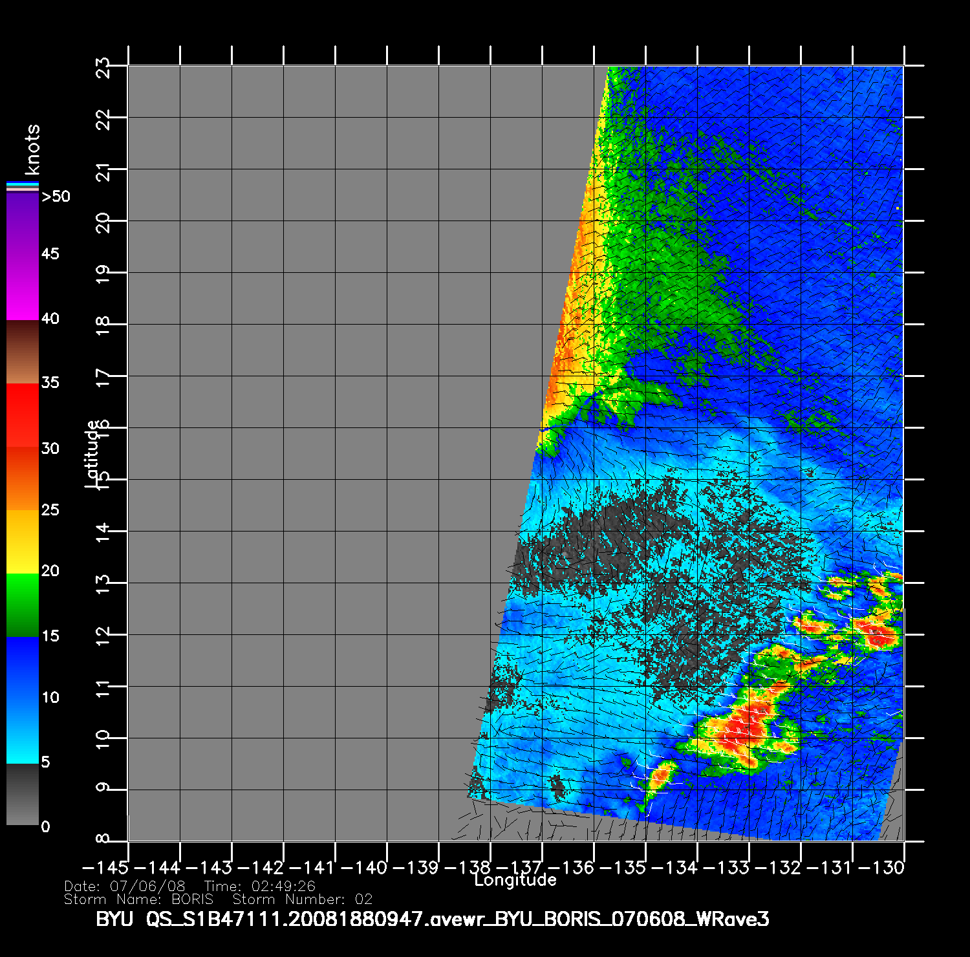Click the "Longitude" axis title

[x=515, y=880]
